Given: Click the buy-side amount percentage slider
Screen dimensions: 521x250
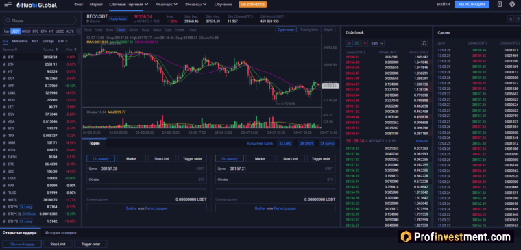Looking at the screenshot, I should pos(147,188).
